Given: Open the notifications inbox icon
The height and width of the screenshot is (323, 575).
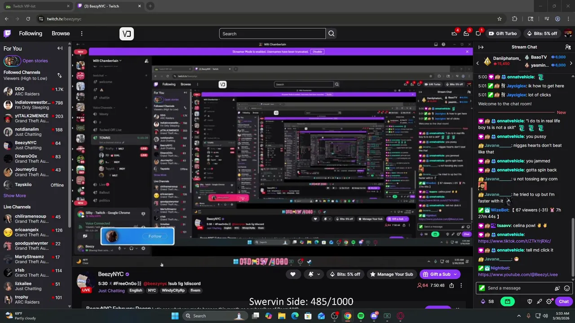Looking at the screenshot, I should click(466, 34).
